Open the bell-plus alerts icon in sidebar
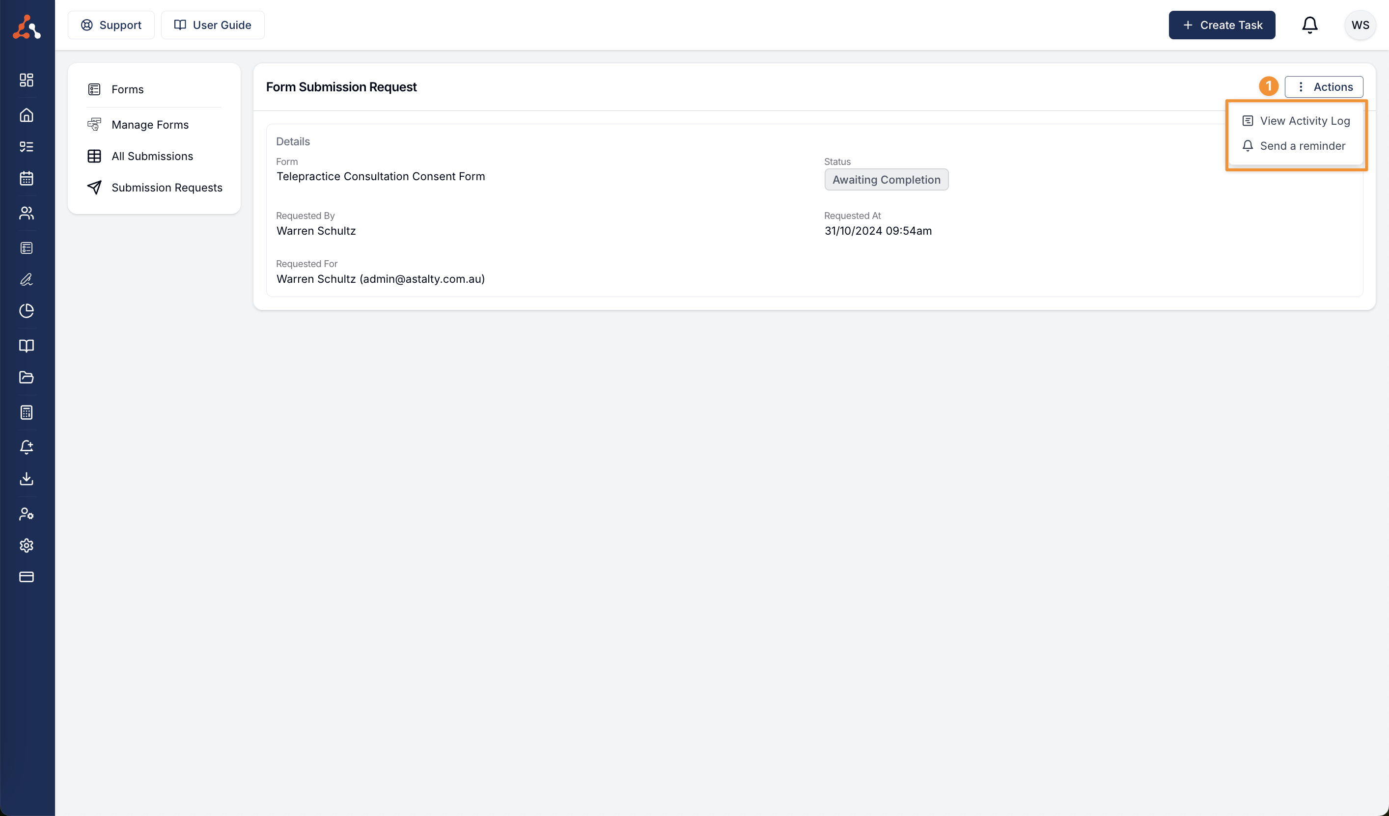 tap(27, 447)
